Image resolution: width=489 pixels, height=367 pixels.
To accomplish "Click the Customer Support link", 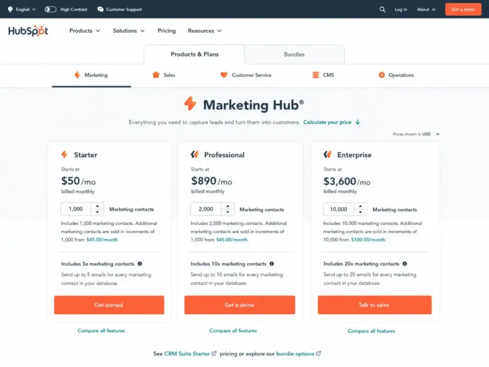I will [124, 10].
